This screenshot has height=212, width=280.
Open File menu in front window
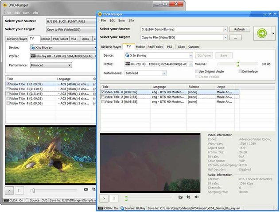coord(103,20)
